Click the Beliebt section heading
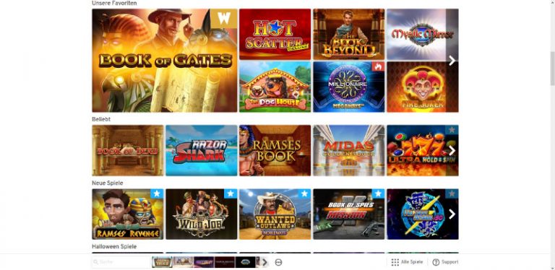This screenshot has width=555, height=270. [x=101, y=119]
